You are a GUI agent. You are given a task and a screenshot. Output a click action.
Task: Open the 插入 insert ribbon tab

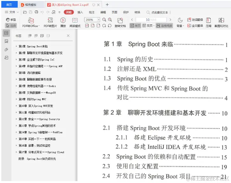pyautogui.click(x=80, y=12)
